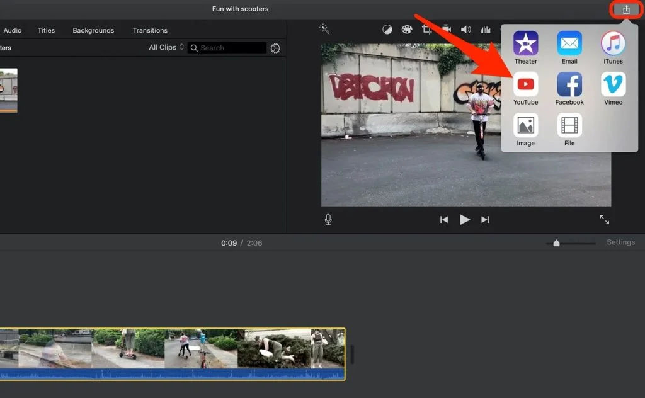Open browser settings via the gear icon
Screen dimensions: 645x398
click(x=275, y=48)
